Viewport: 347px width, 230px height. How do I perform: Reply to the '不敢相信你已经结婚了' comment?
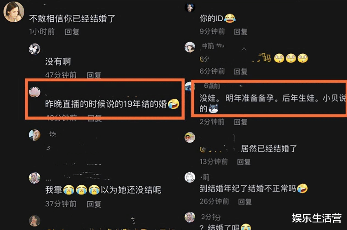click(x=72, y=31)
